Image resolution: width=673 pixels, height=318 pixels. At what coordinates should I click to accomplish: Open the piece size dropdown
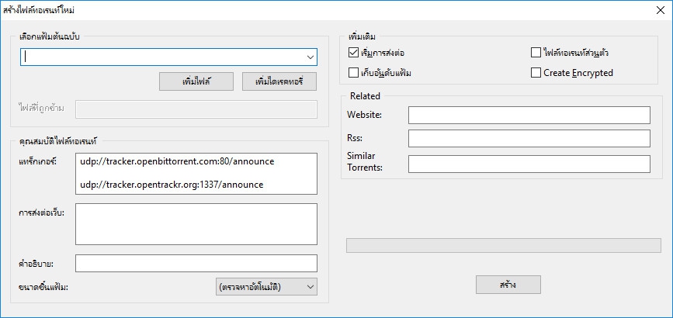point(266,287)
